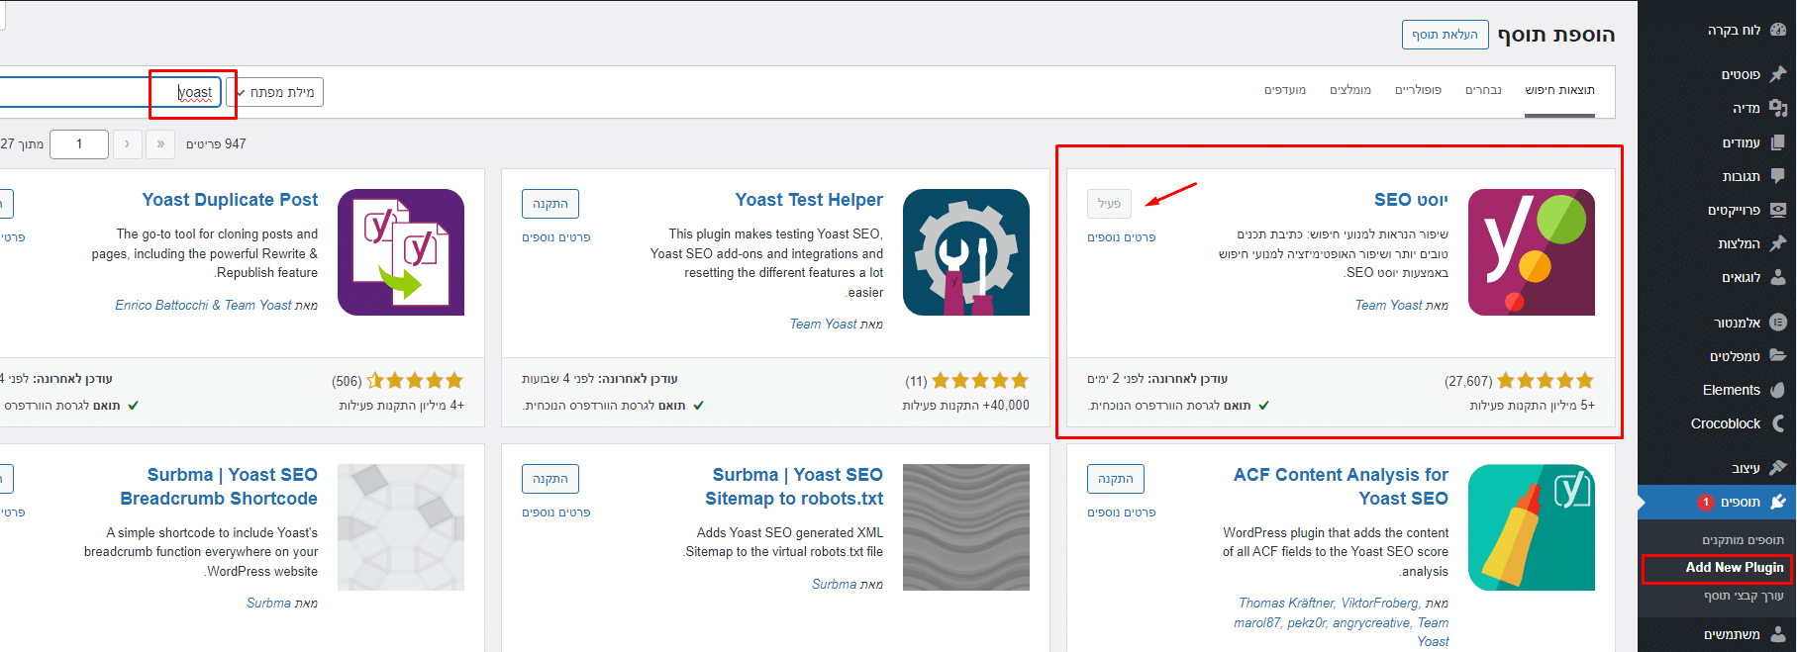
Task: Click the Surbma Breadcrumb Shortcode thumbnail
Action: tap(401, 527)
